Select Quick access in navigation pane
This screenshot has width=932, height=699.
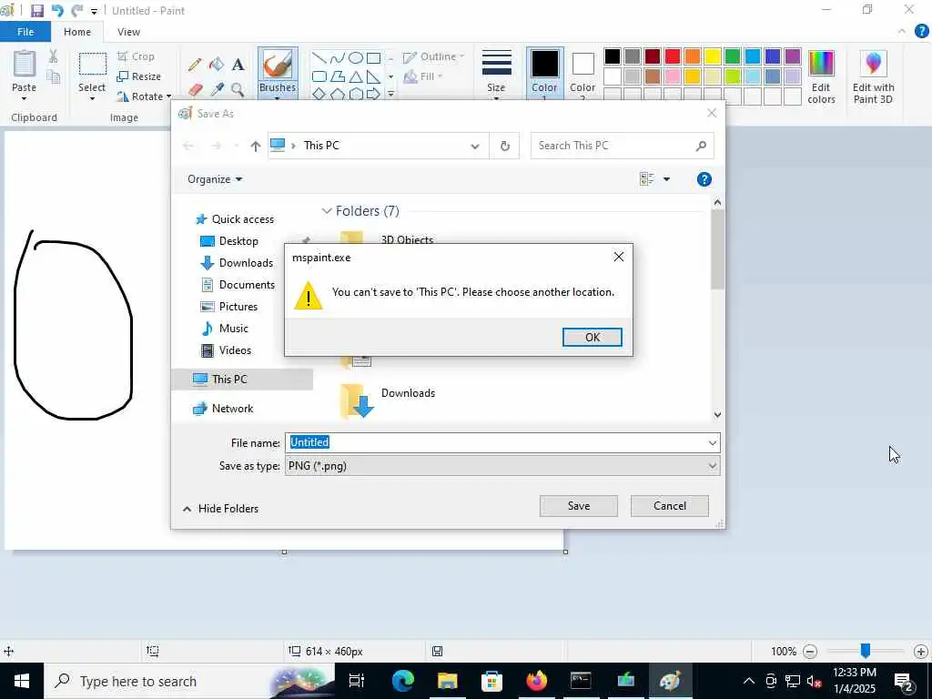point(236,219)
